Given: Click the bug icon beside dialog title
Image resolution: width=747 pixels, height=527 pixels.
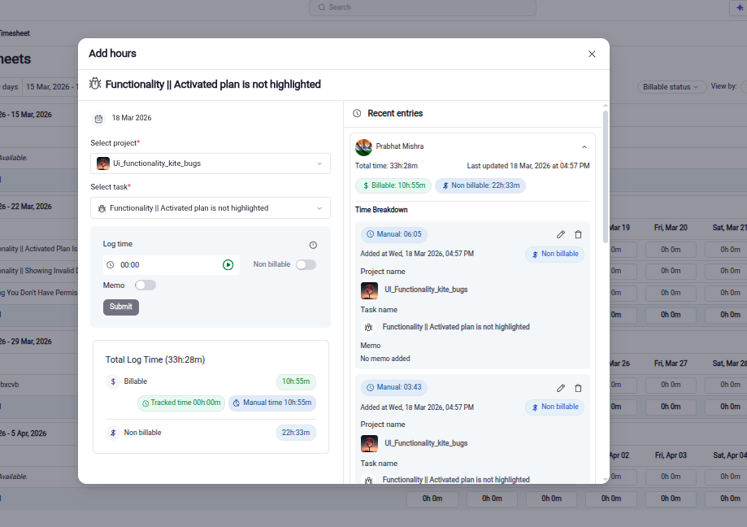Looking at the screenshot, I should coord(95,84).
